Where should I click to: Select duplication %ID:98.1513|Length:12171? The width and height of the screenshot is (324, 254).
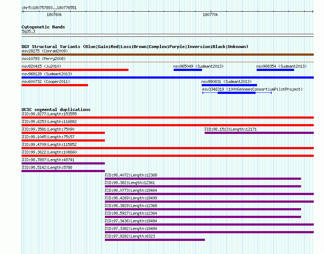[x=259, y=133]
